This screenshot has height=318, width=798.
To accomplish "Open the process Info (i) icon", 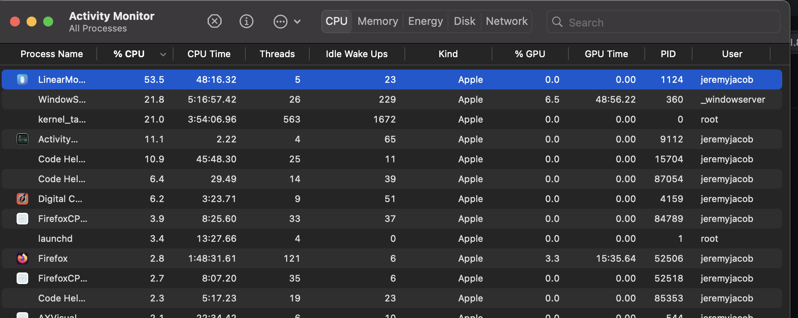I will pyautogui.click(x=246, y=21).
